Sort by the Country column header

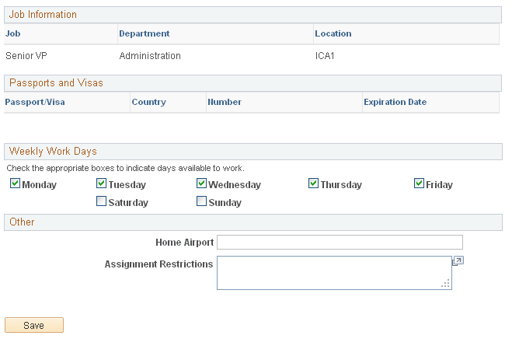tap(148, 102)
